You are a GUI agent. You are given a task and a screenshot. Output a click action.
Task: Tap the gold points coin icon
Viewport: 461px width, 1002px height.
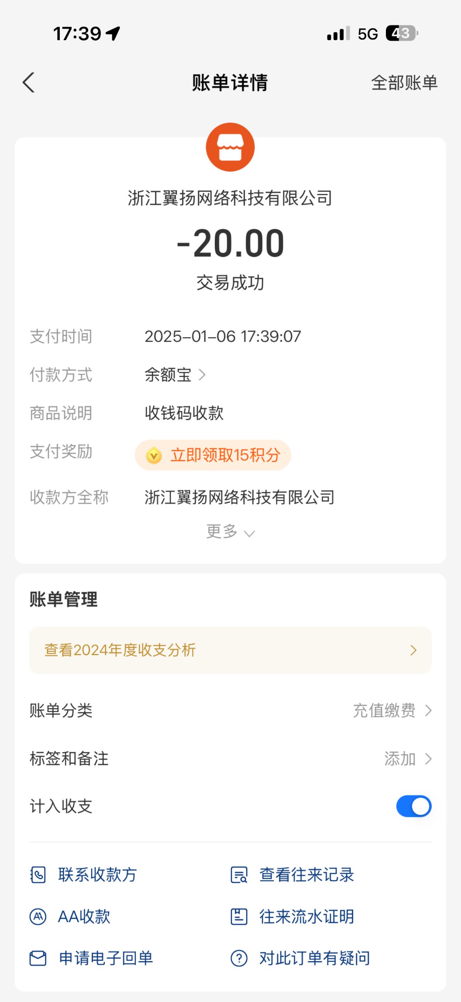[154, 456]
